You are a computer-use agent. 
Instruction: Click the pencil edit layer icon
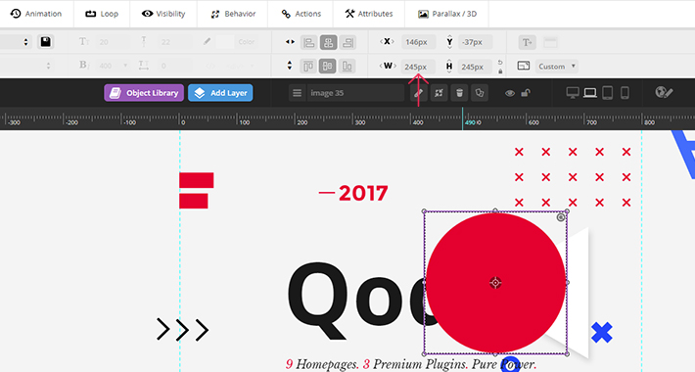click(x=418, y=93)
